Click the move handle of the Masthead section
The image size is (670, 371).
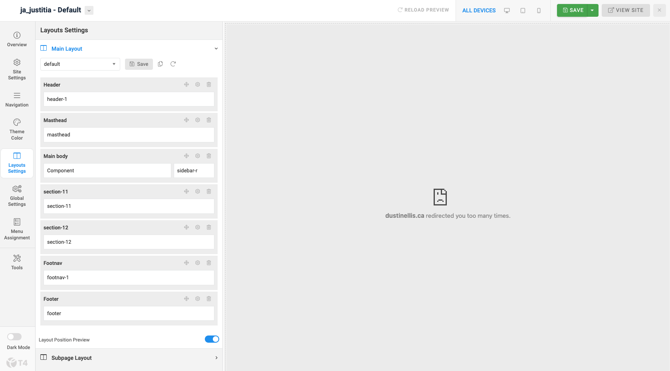[186, 120]
